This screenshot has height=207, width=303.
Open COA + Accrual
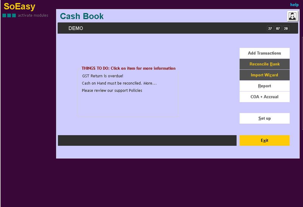(264, 97)
